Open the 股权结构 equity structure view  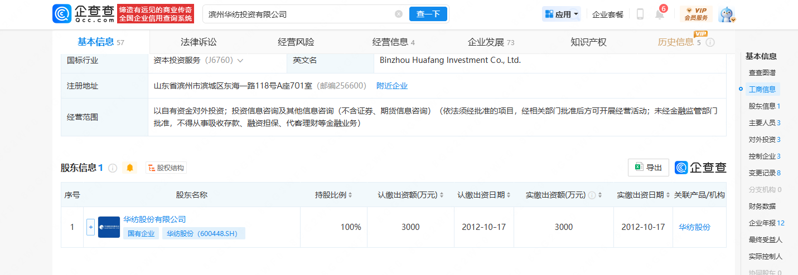tap(166, 168)
